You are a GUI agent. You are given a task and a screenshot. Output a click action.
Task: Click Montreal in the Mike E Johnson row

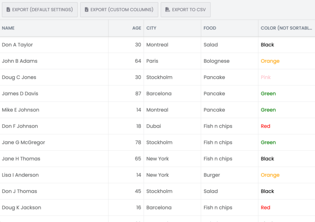(157, 110)
